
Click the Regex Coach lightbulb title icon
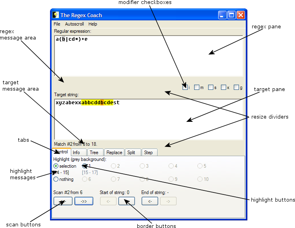56,15
